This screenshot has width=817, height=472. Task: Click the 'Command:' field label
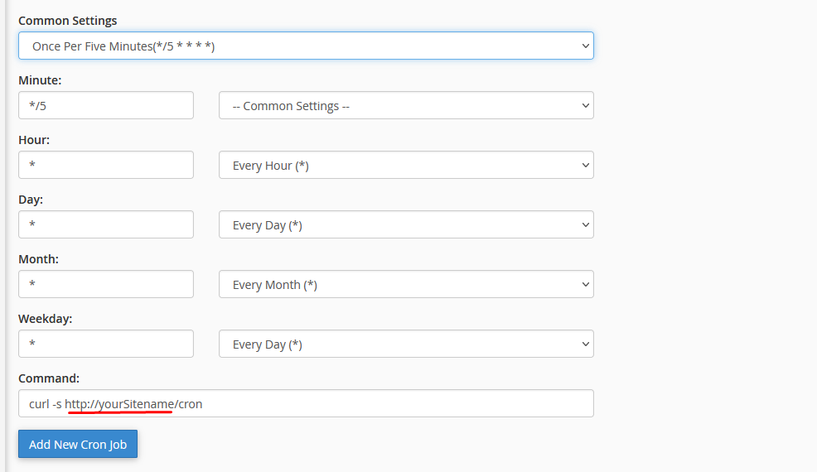48,378
